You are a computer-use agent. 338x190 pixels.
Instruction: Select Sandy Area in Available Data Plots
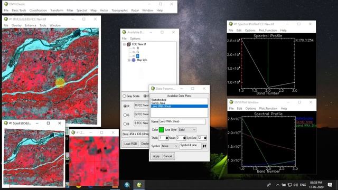(158, 103)
